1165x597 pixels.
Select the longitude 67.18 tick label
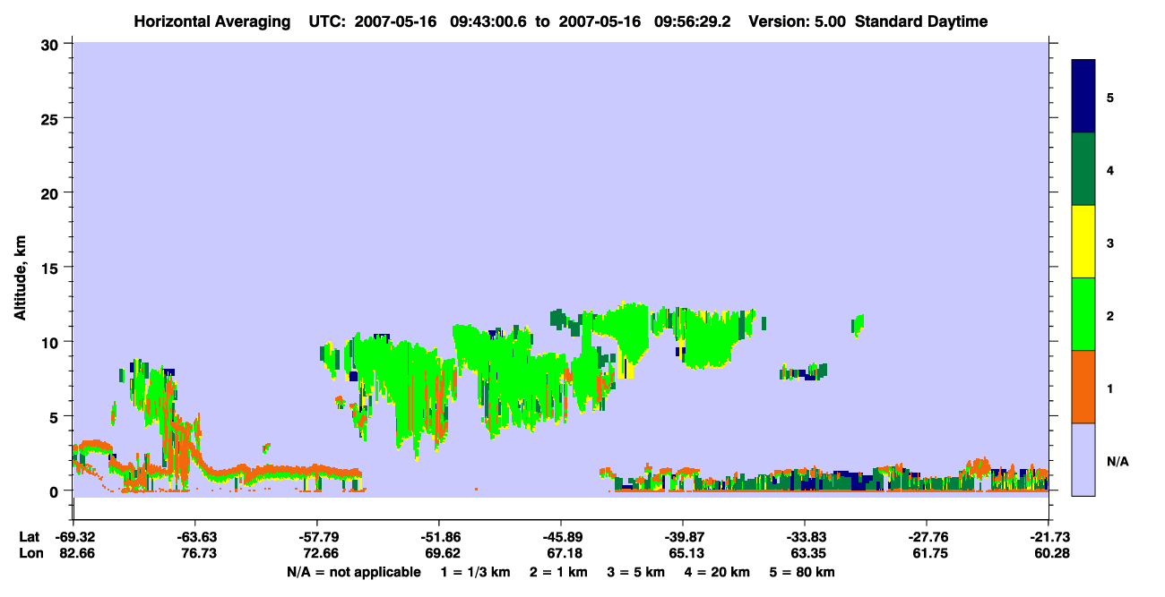[561, 554]
